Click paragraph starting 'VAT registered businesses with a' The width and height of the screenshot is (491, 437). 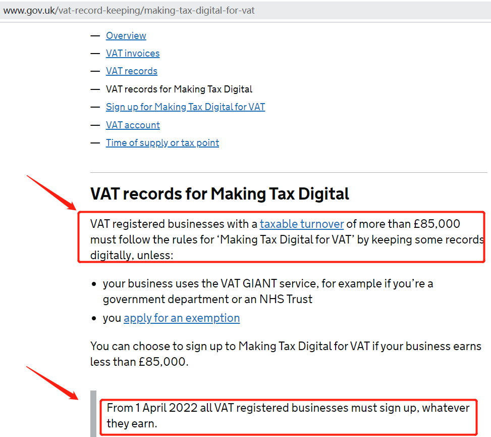pyautogui.click(x=287, y=239)
